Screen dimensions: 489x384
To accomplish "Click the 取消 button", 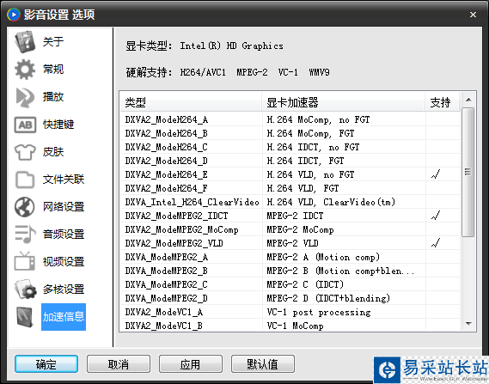I will click(x=119, y=363).
